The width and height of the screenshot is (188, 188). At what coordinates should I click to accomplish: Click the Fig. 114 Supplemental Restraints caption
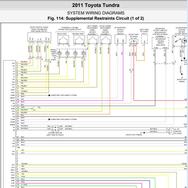click(96, 18)
